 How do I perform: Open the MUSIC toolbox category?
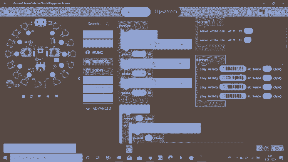[x=98, y=52]
